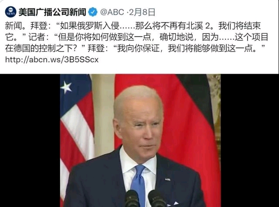Click the blue verified checkmark badge
The width and height of the screenshot is (279, 207).
[x=93, y=12]
